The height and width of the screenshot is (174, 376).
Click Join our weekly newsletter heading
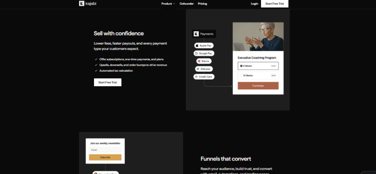coord(105,143)
